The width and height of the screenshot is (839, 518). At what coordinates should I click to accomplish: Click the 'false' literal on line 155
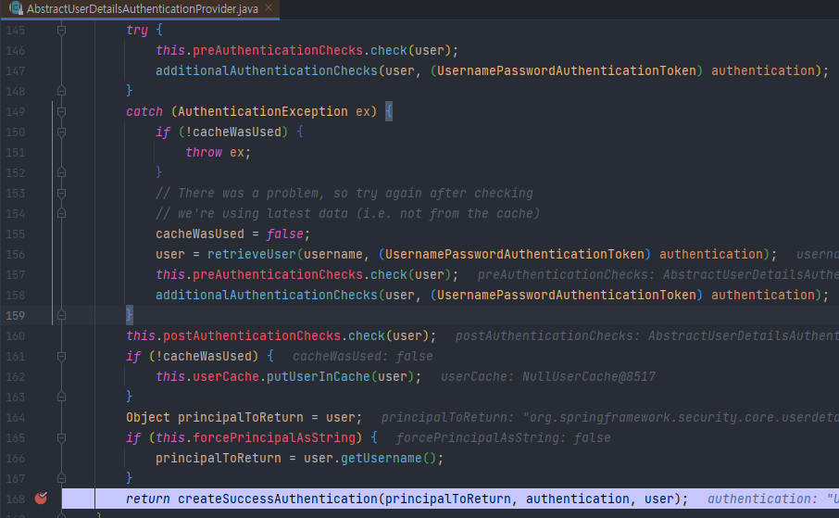tap(284, 234)
